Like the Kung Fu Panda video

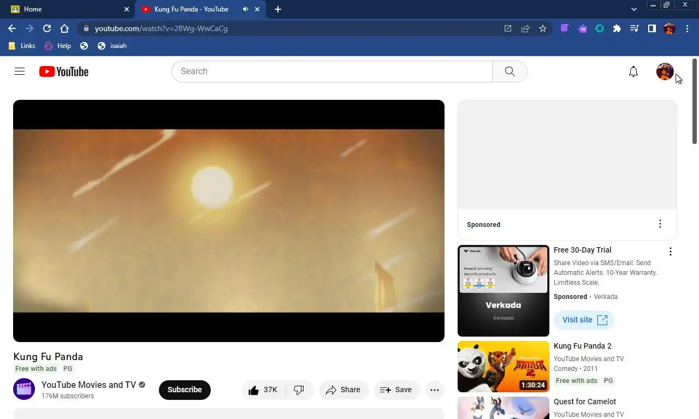click(263, 390)
